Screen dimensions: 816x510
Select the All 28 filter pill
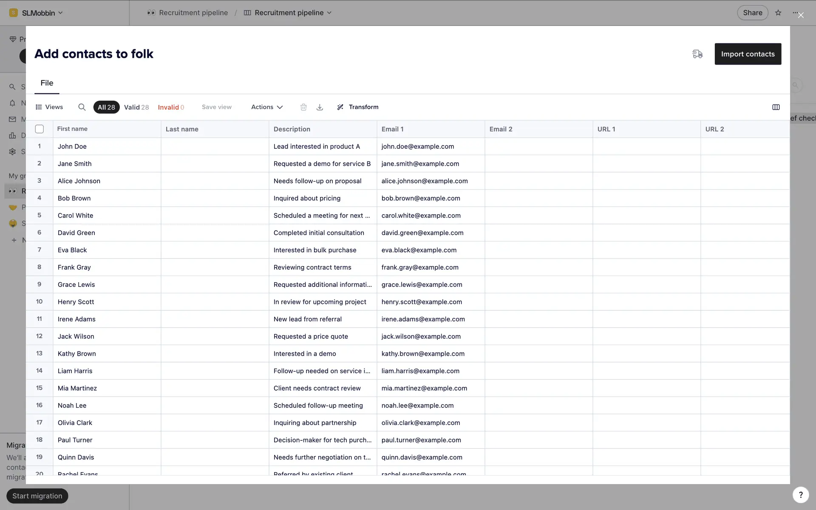pyautogui.click(x=106, y=107)
